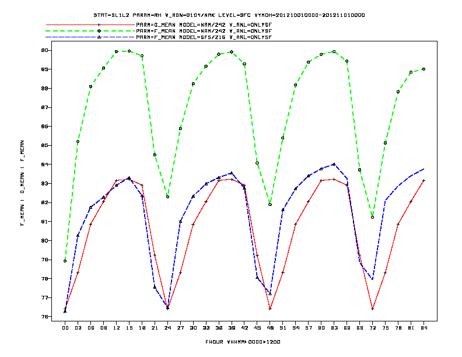Select the green F_MEAN NAM/242 legend entry
Screen dimensions: 462x357
[159, 31]
